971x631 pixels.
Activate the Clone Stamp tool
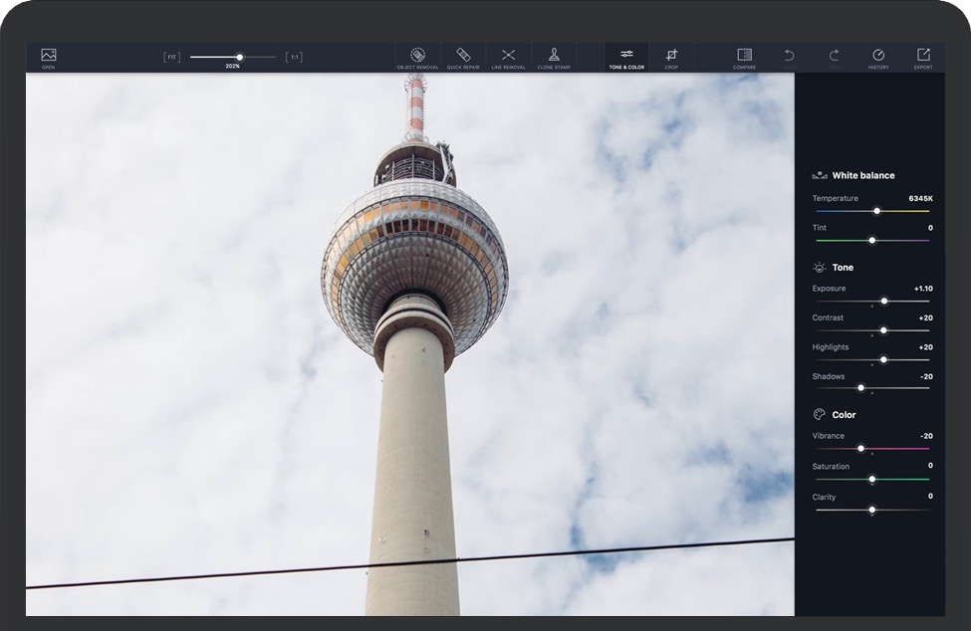point(554,57)
